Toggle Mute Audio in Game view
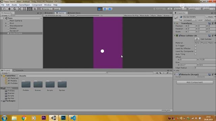Image resolution: width=216 pixels, height=121 pixels. point(144,15)
